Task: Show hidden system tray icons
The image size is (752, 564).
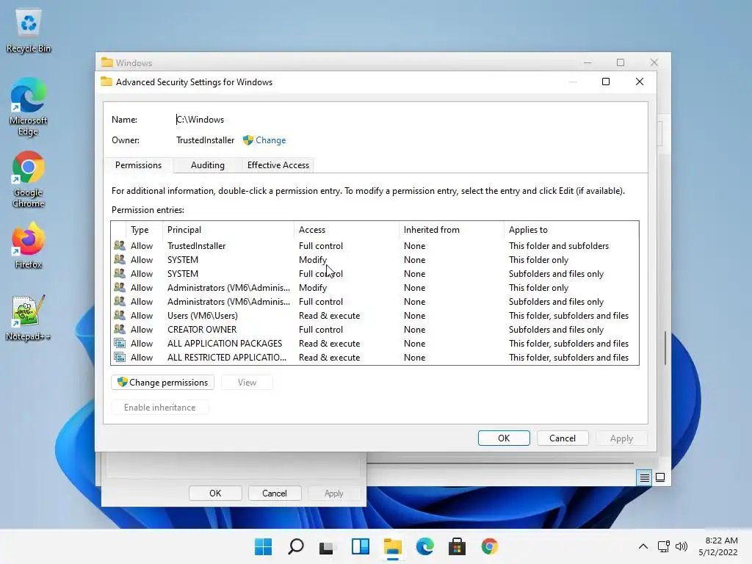Action: click(x=643, y=546)
